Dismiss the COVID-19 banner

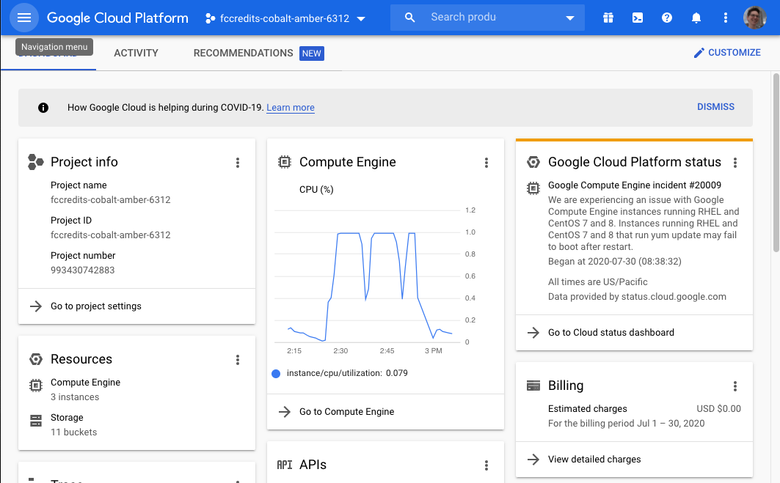(x=715, y=107)
